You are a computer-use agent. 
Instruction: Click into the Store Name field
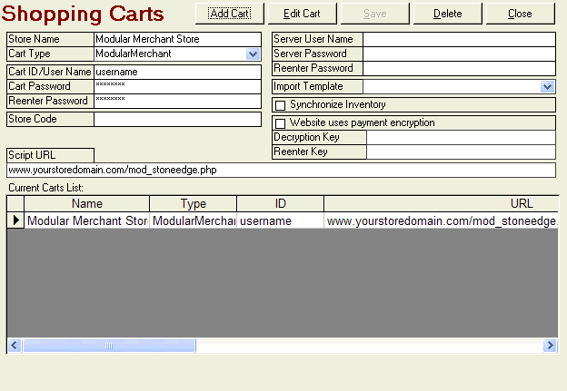coord(177,39)
